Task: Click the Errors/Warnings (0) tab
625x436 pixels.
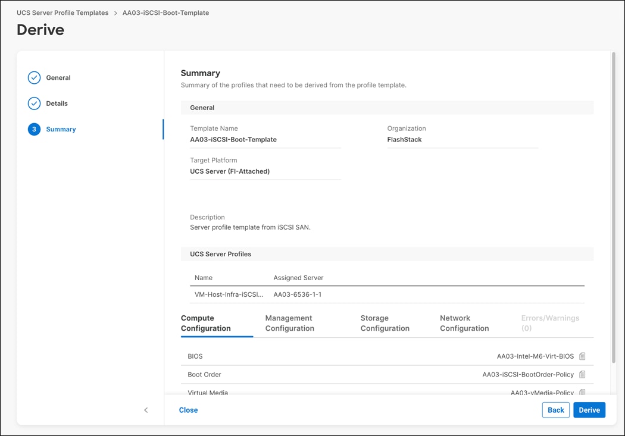Action: (x=550, y=323)
